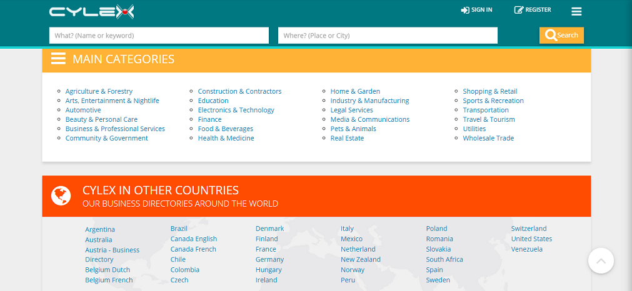Go to the Germany directory
This screenshot has height=291, width=632.
[269, 259]
